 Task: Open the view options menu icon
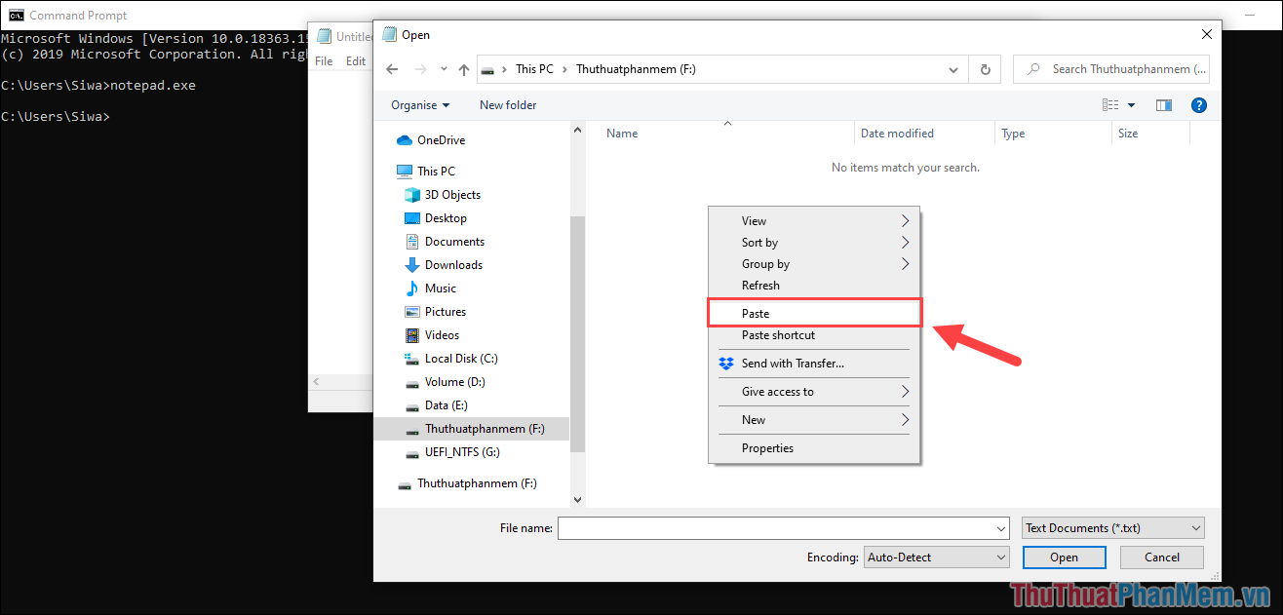pyautogui.click(x=1110, y=104)
